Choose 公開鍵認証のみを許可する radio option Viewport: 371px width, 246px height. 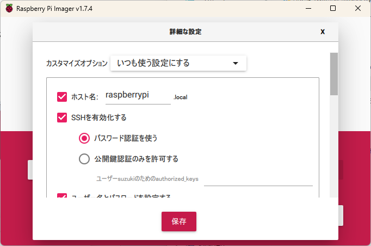(x=84, y=159)
